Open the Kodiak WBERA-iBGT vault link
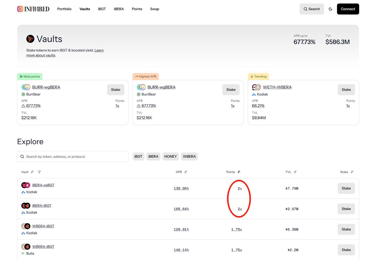 tap(43, 226)
